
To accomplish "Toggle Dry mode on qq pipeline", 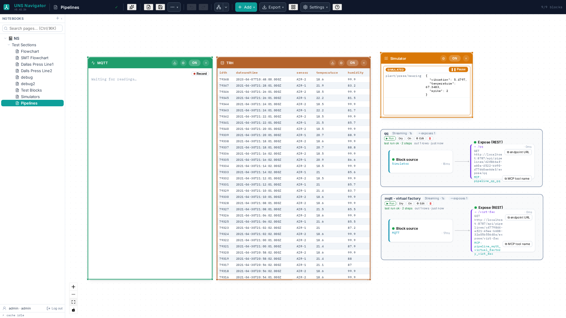I will [x=401, y=138].
